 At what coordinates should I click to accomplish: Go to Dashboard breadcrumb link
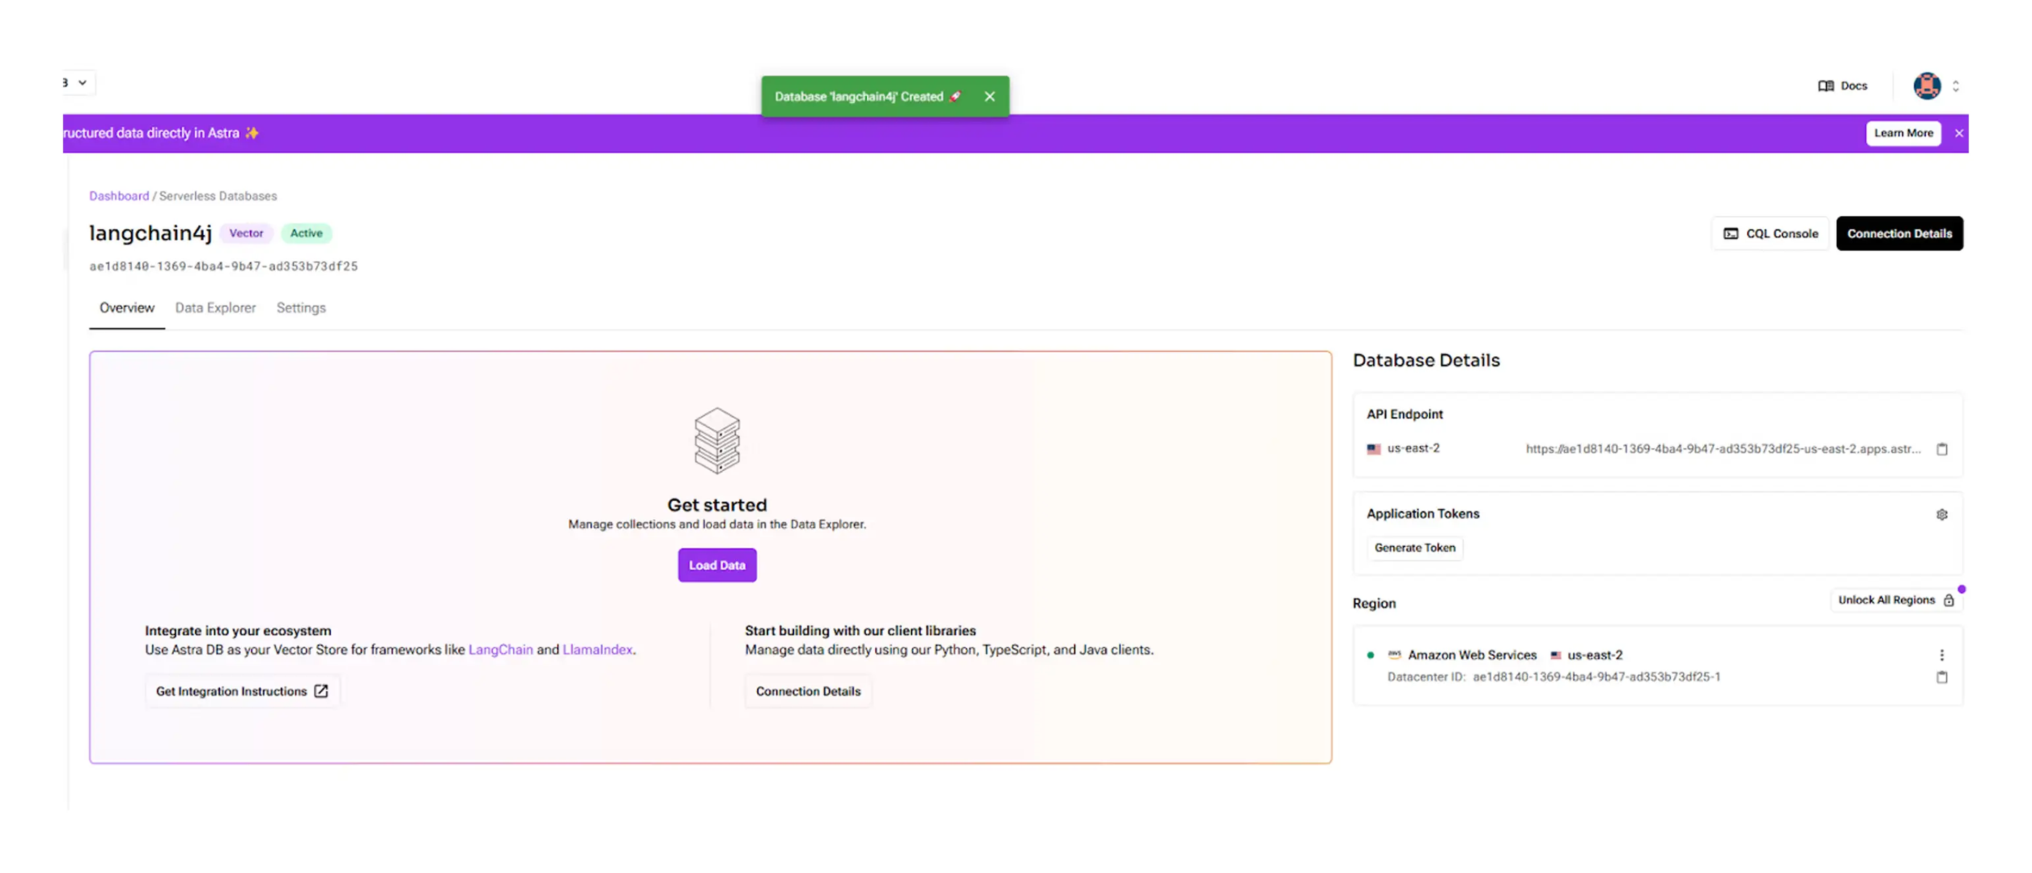coord(119,196)
